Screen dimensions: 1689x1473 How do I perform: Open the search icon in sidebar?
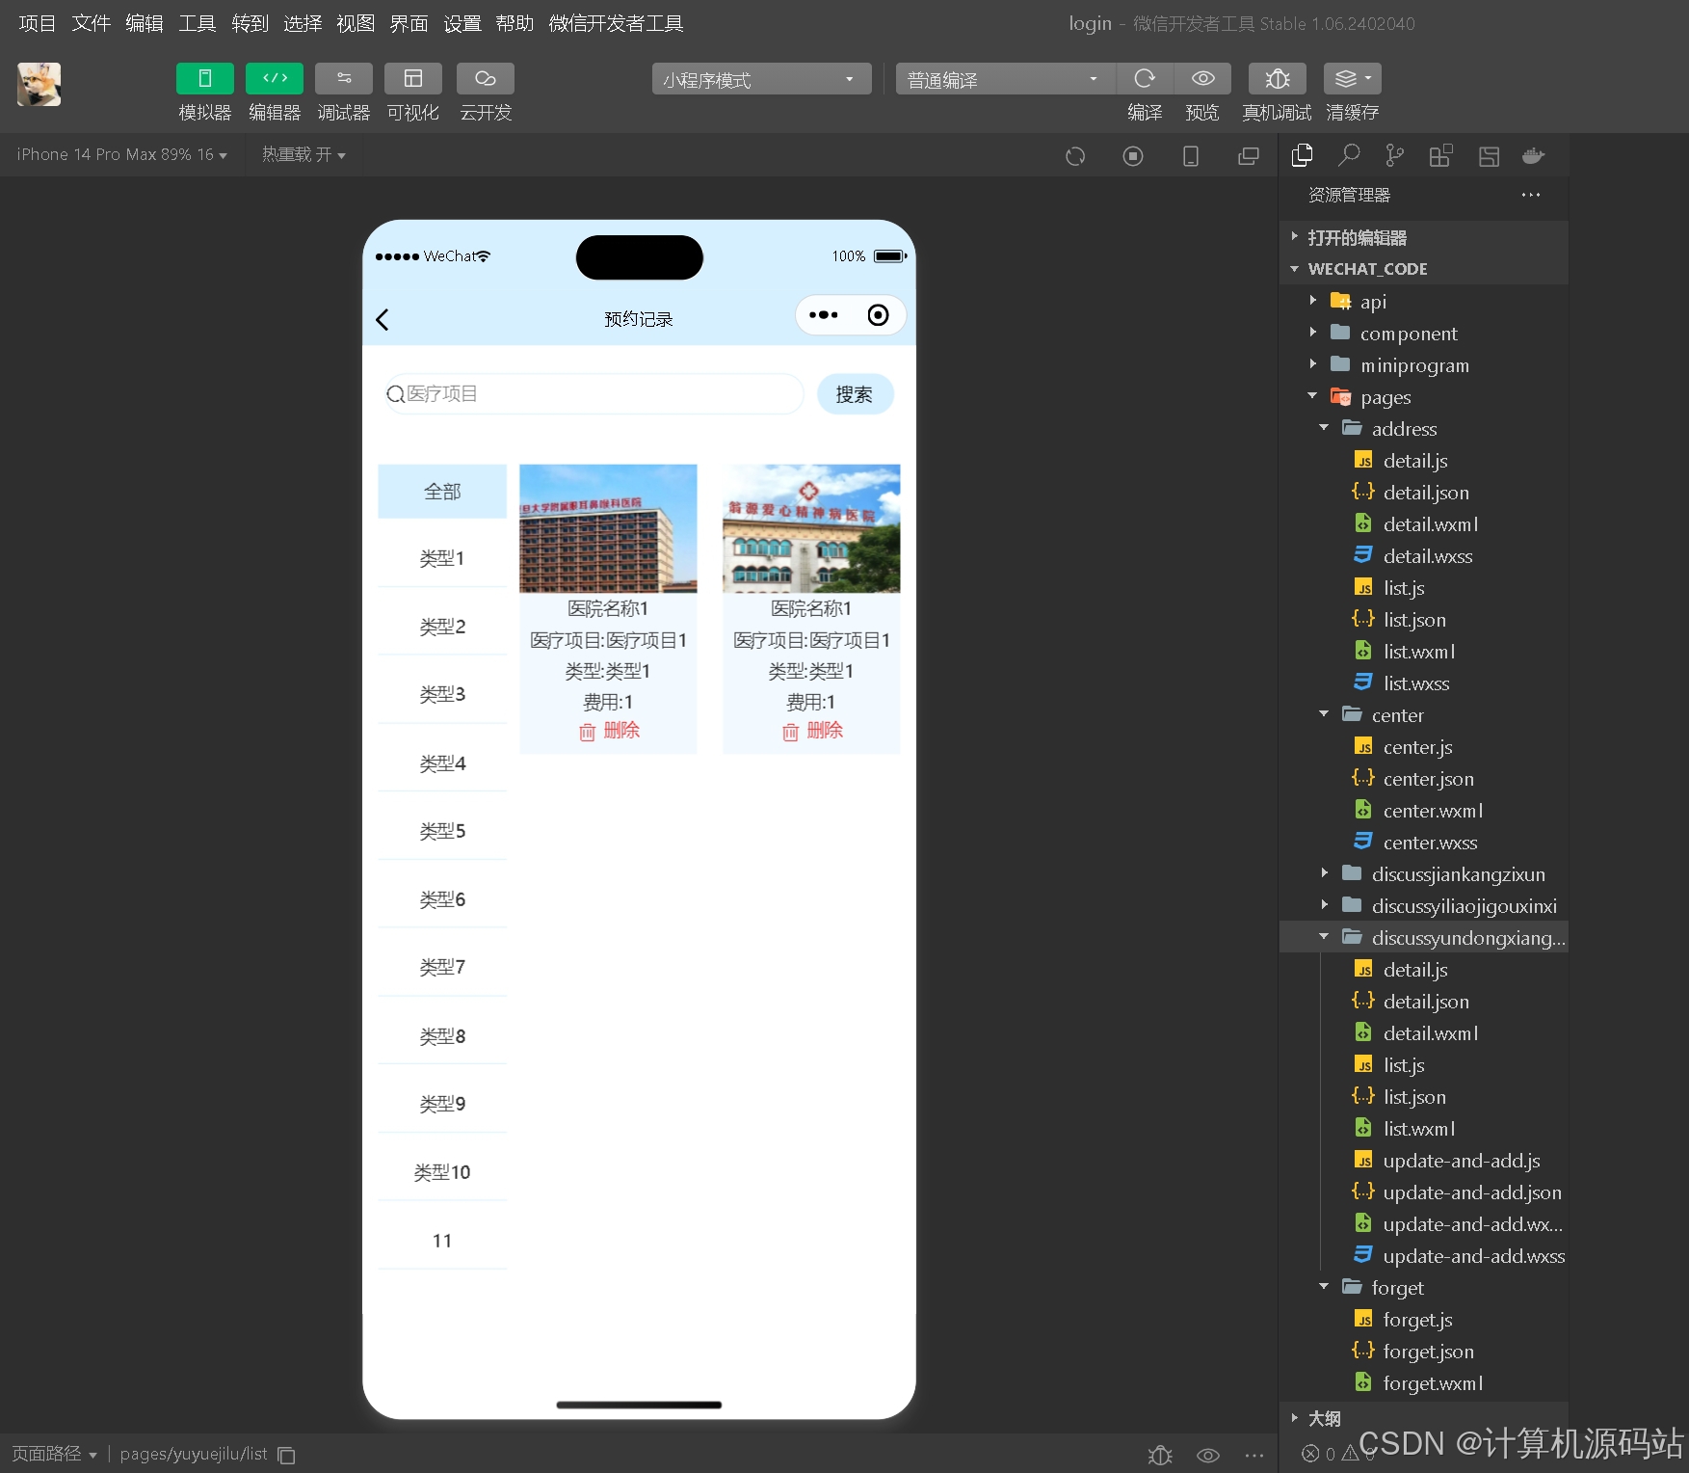[1349, 155]
